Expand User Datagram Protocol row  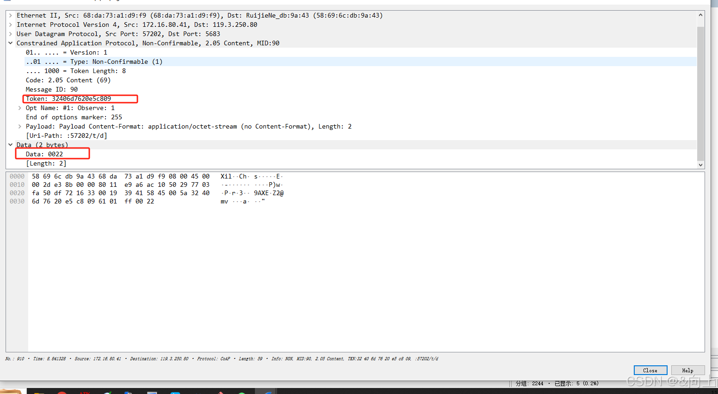click(10, 34)
